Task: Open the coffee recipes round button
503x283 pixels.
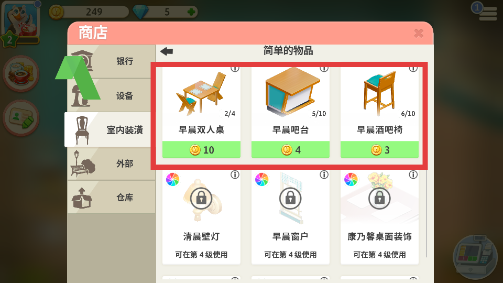Action: (x=21, y=73)
